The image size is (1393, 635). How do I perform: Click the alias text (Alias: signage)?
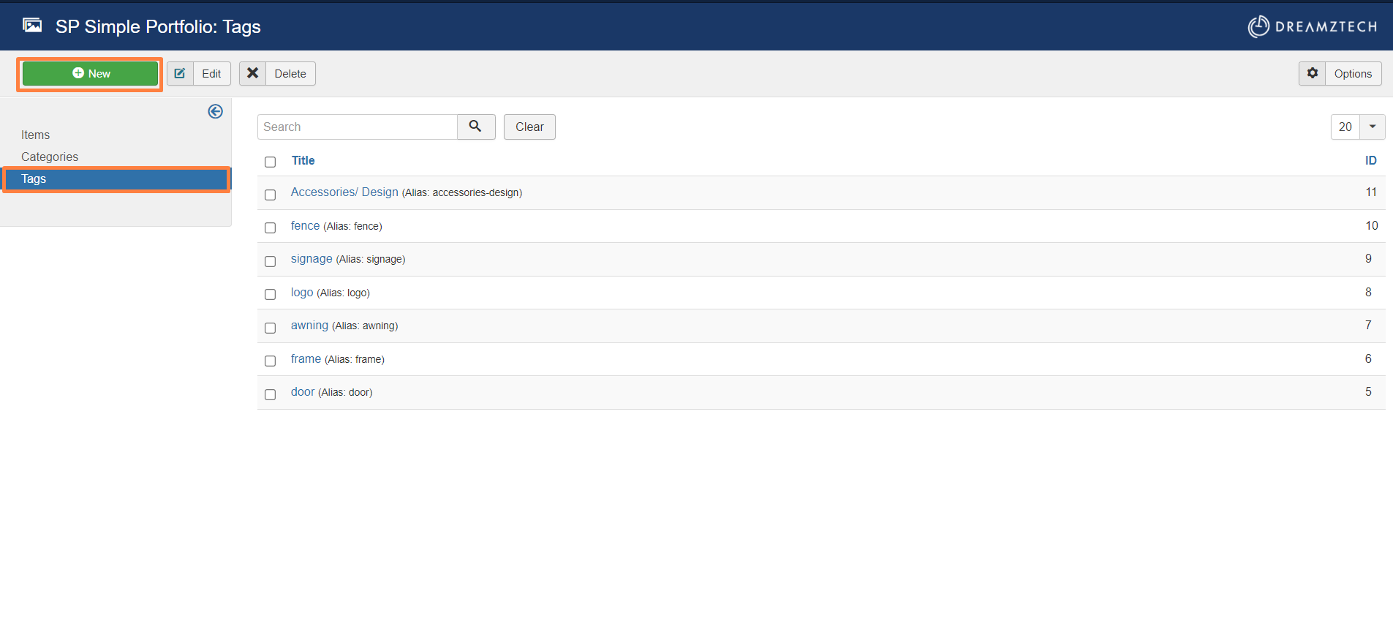[x=371, y=260]
